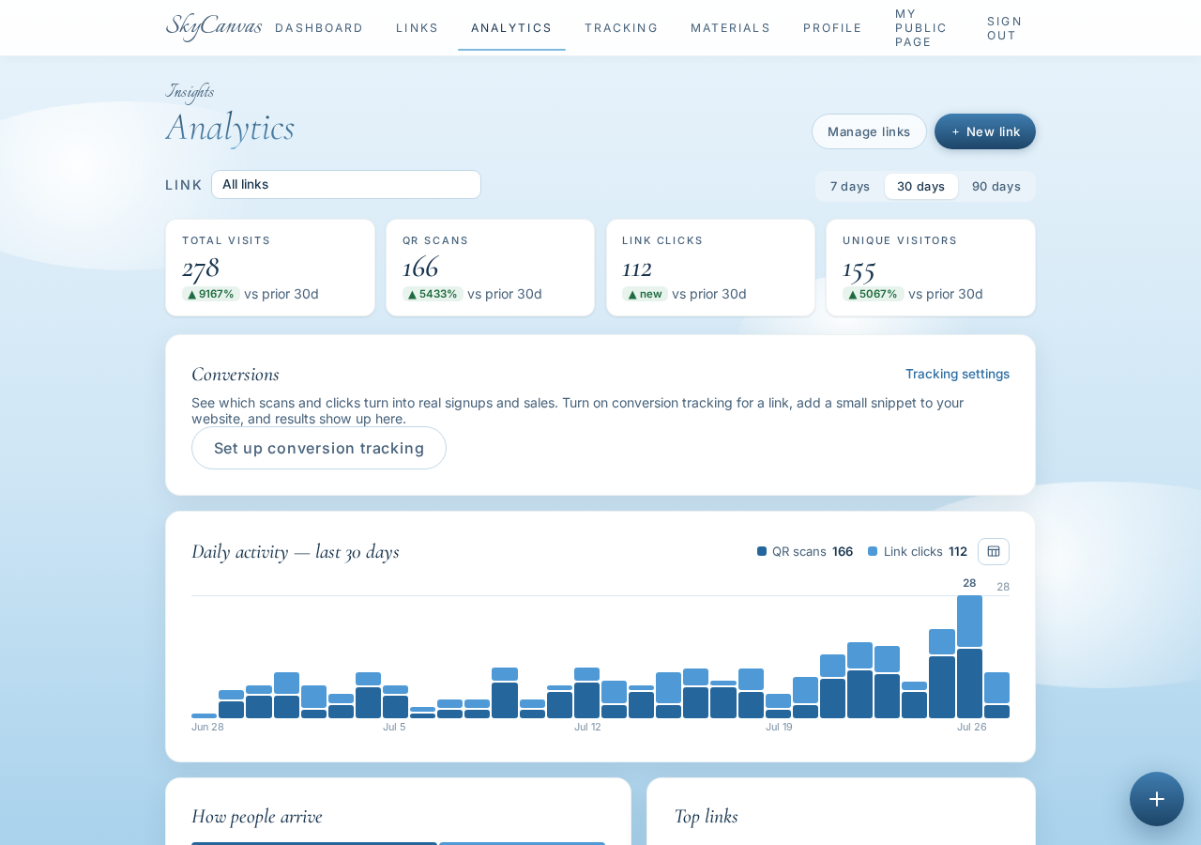Open the All links dropdown

point(346,184)
